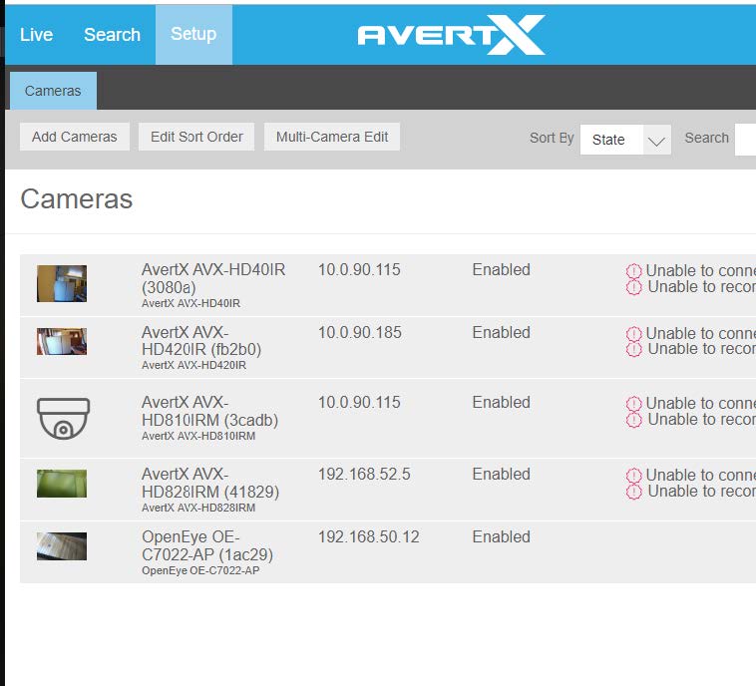Click unable-to-record warning icon for AVX-HD828IRM

tap(633, 492)
